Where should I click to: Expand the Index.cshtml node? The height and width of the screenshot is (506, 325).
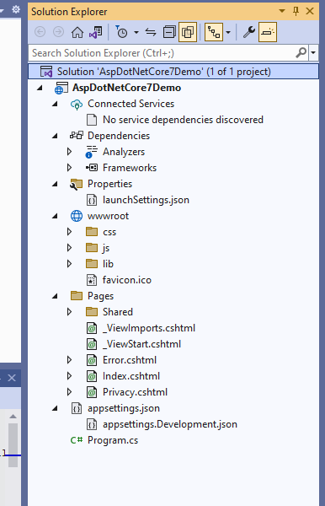pyautogui.click(x=69, y=376)
